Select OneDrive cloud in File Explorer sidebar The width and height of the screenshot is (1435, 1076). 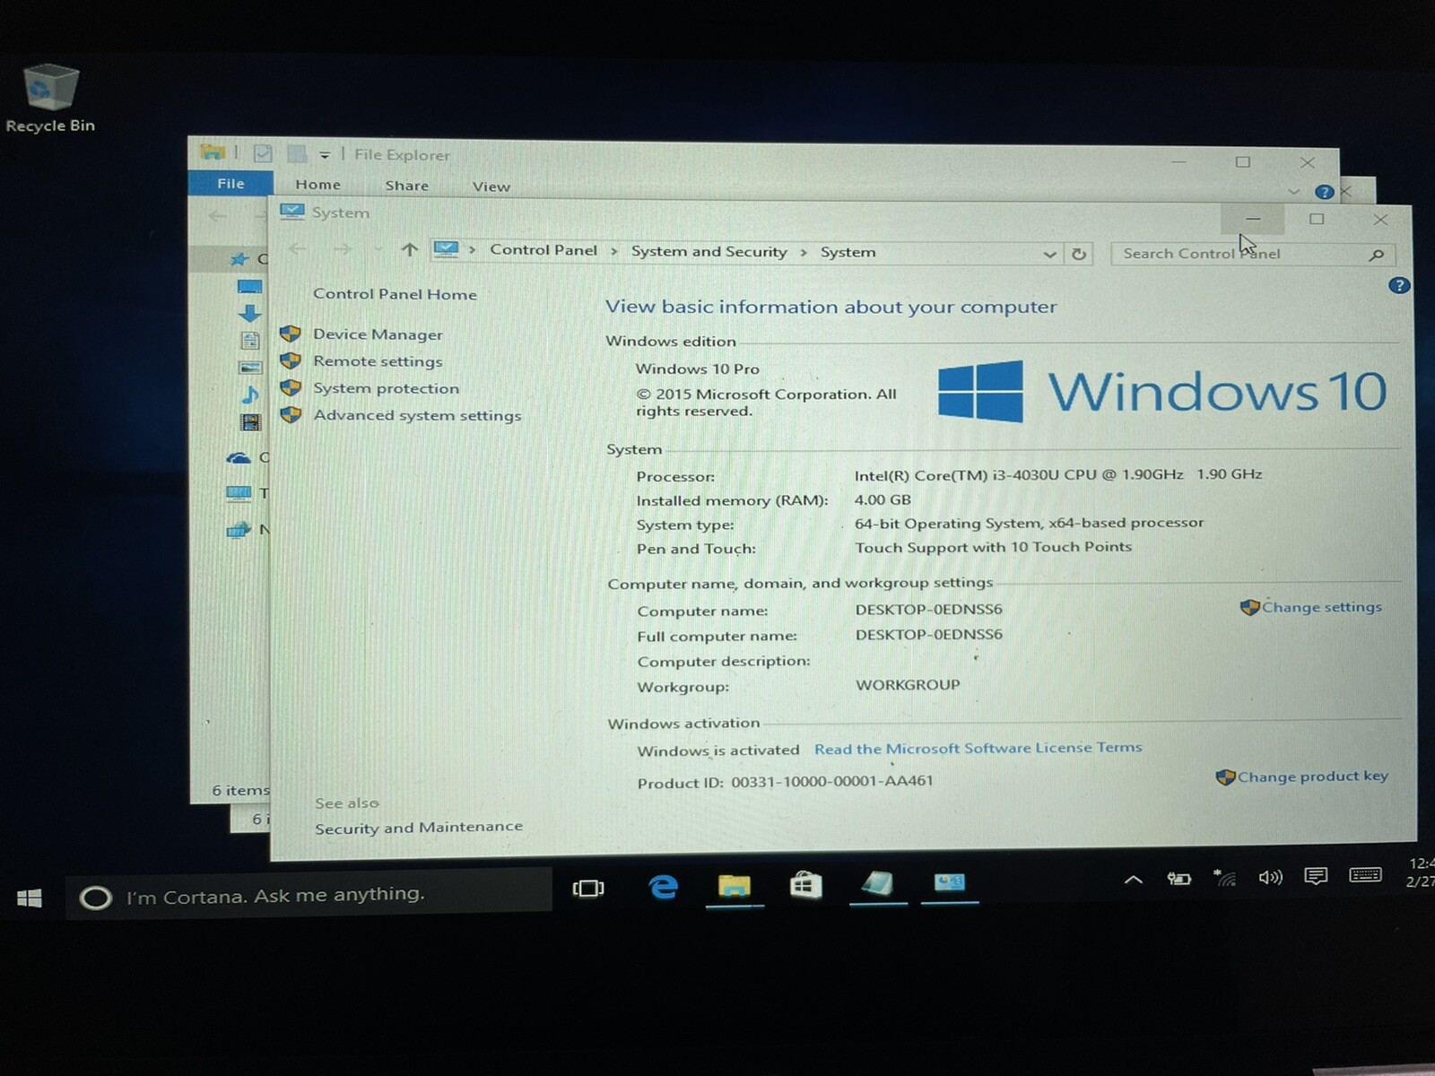[239, 458]
